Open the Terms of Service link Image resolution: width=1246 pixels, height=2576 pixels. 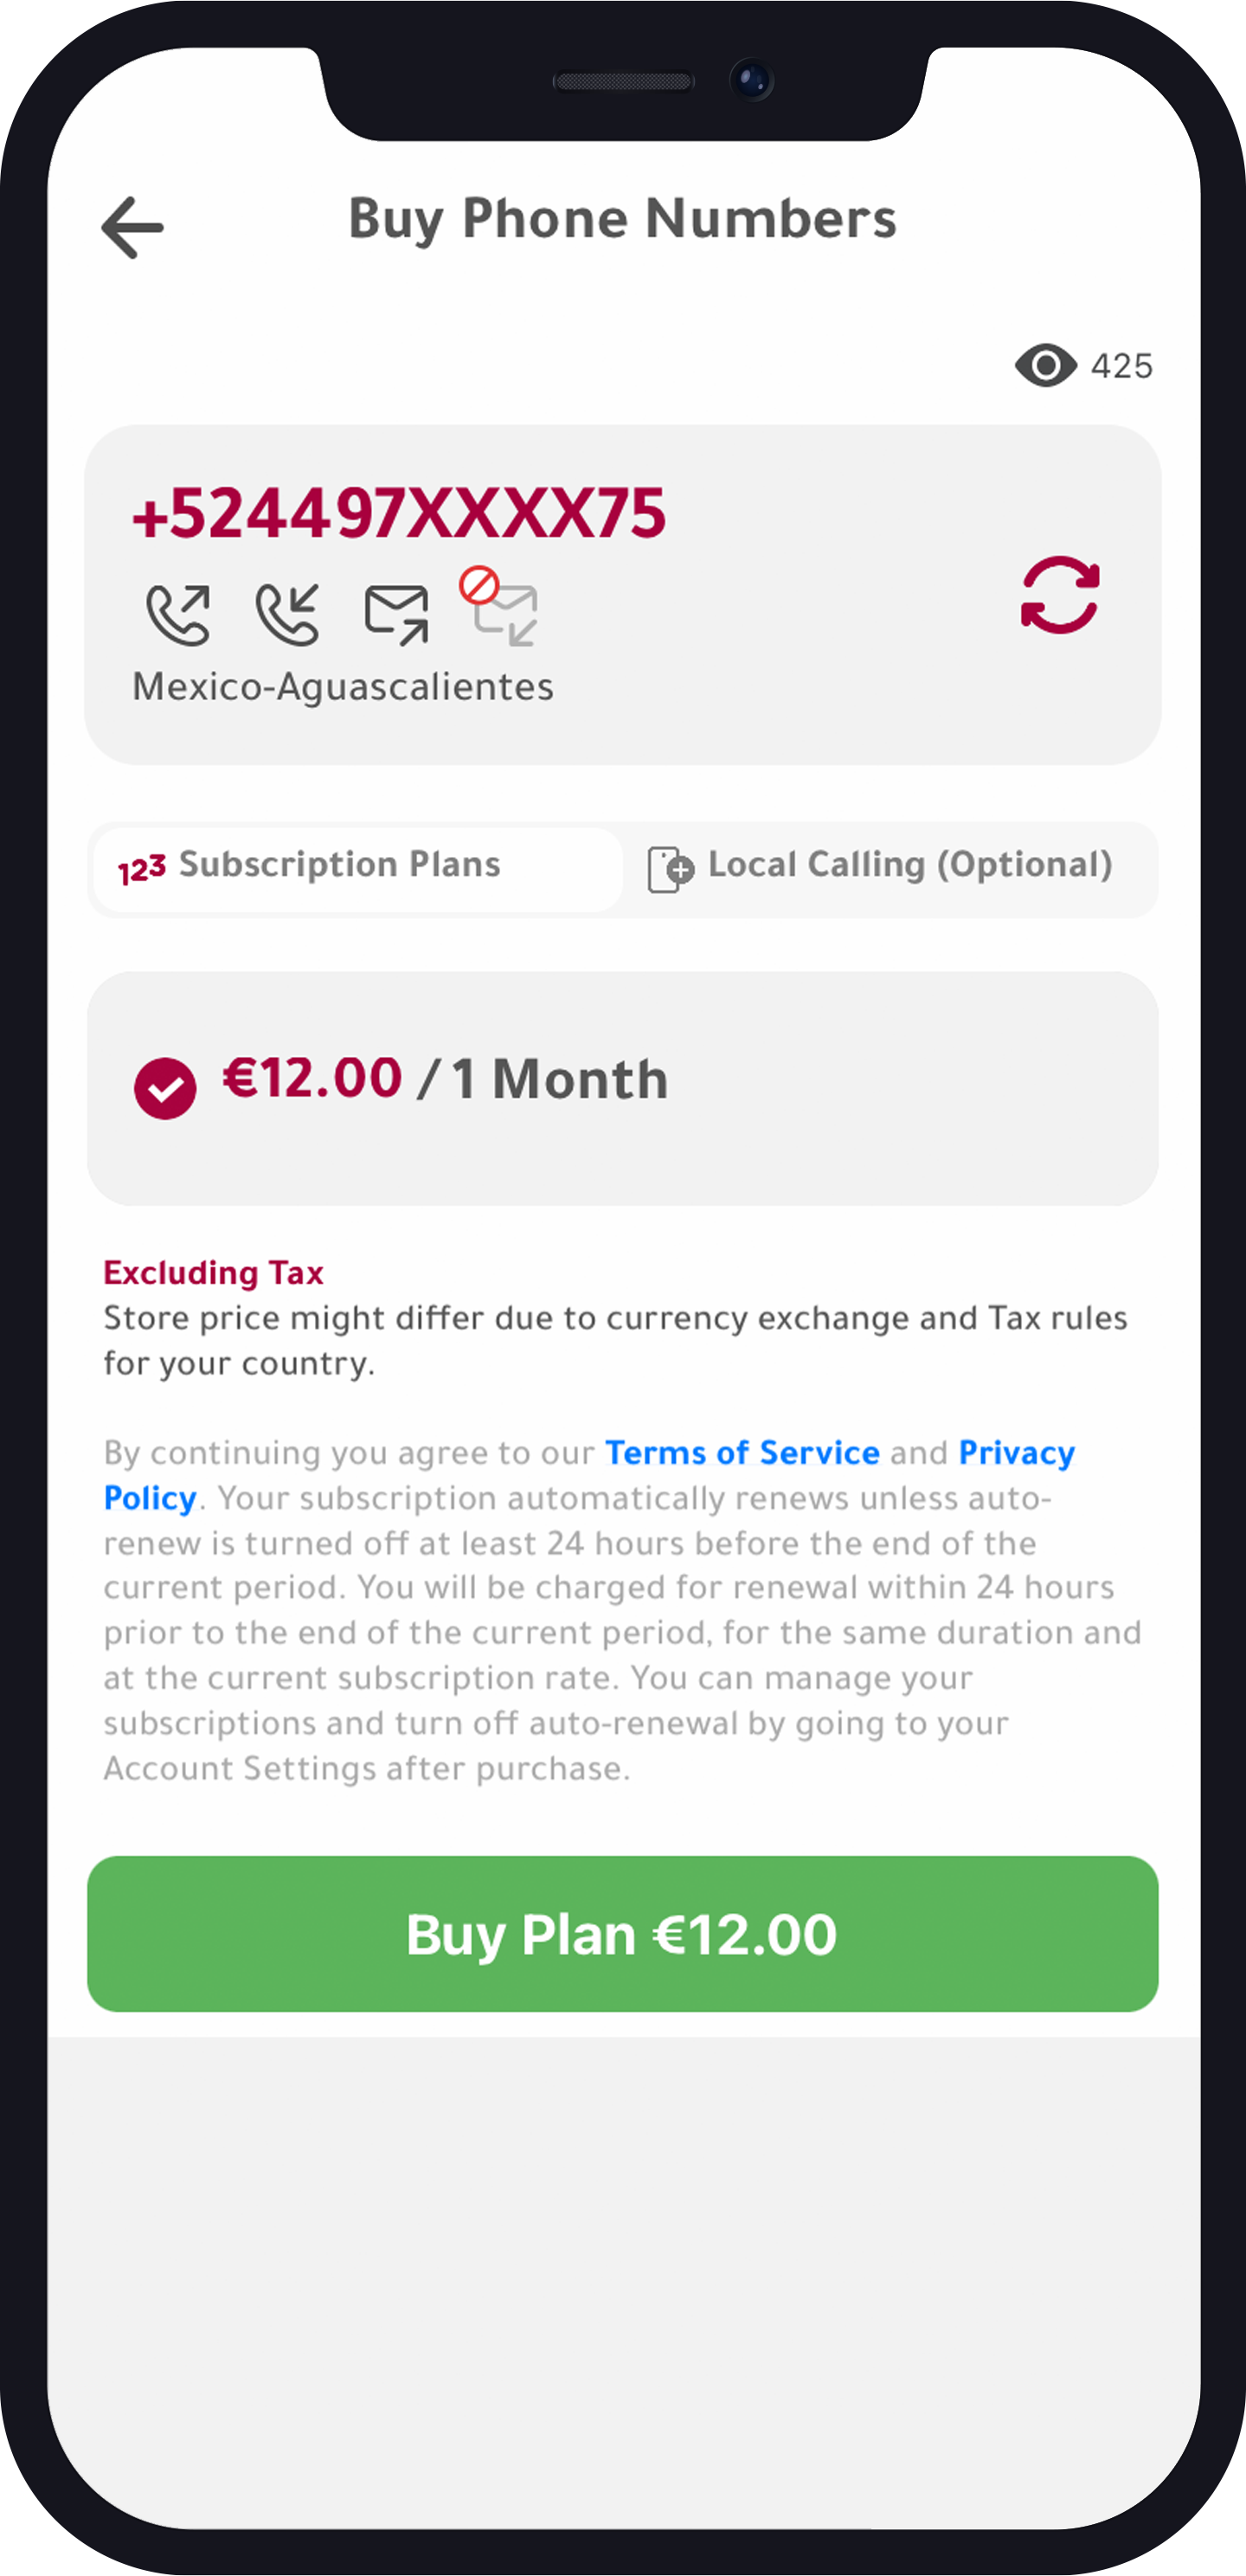coord(742,1452)
